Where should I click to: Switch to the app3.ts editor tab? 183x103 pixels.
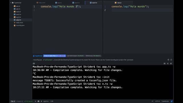94,3
